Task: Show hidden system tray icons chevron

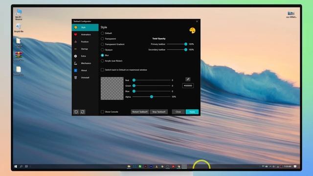Action: [x=270, y=166]
